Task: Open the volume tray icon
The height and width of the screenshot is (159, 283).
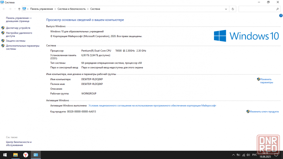Action: tap(248, 155)
